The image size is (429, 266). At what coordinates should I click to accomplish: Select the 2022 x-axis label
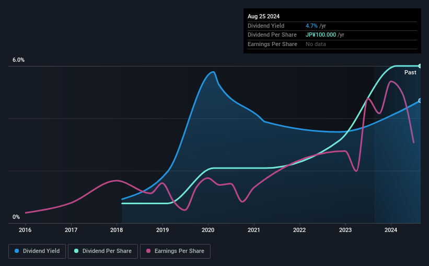pos(299,230)
